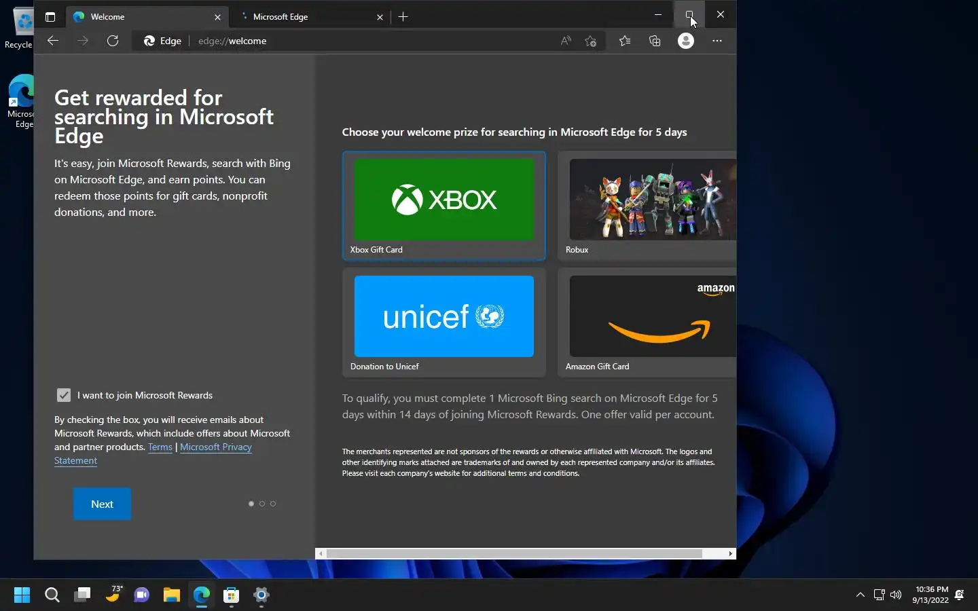Minimize the Edge window
Viewport: 978px width, 611px height.
[658, 14]
